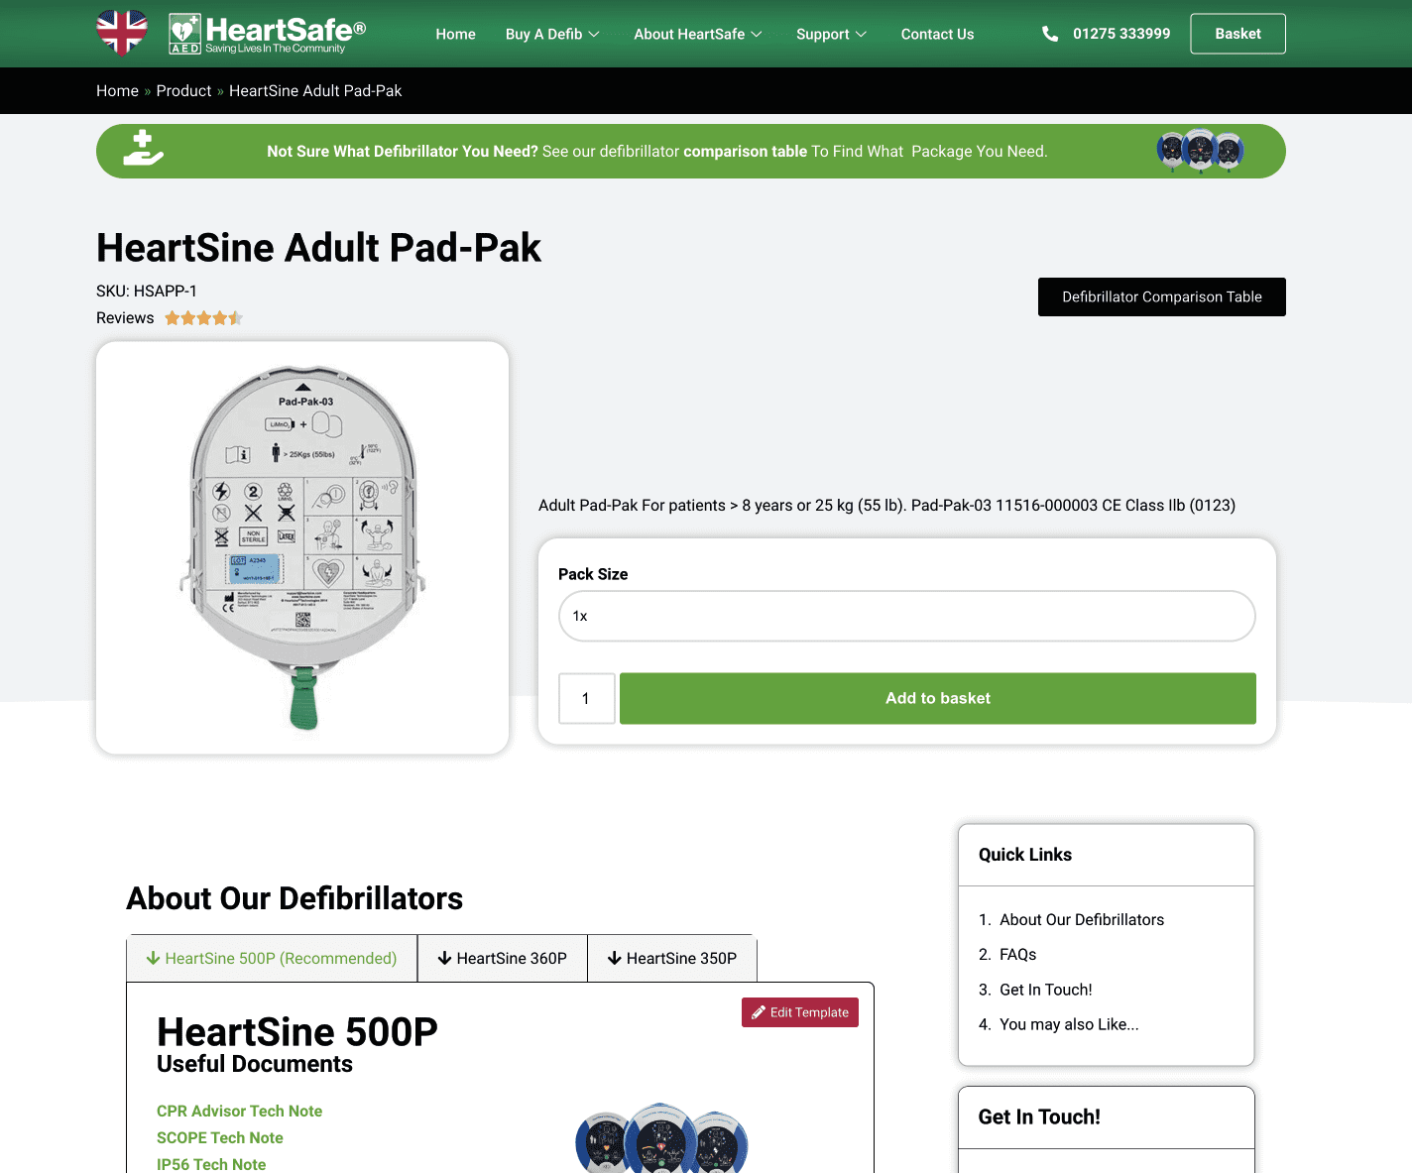This screenshot has height=1174, width=1413.
Task: Click the UK flag icon
Action: click(122, 33)
